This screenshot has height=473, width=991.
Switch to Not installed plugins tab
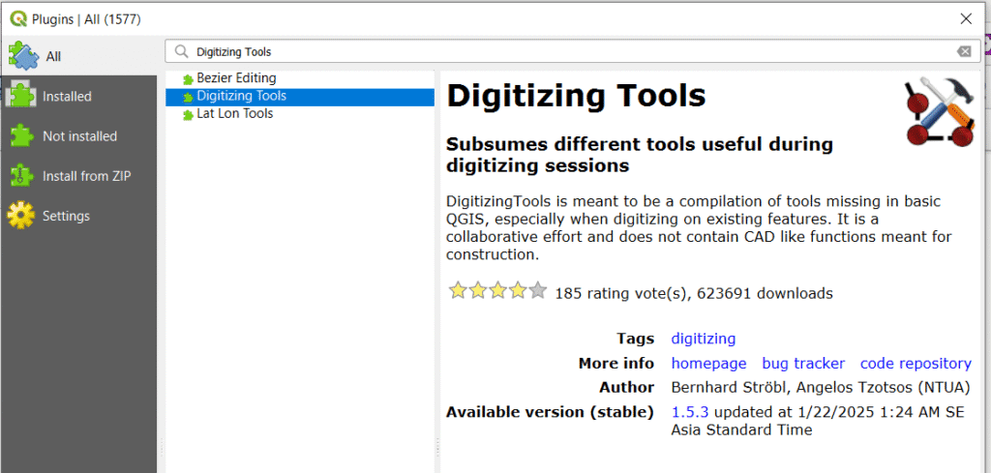78,136
